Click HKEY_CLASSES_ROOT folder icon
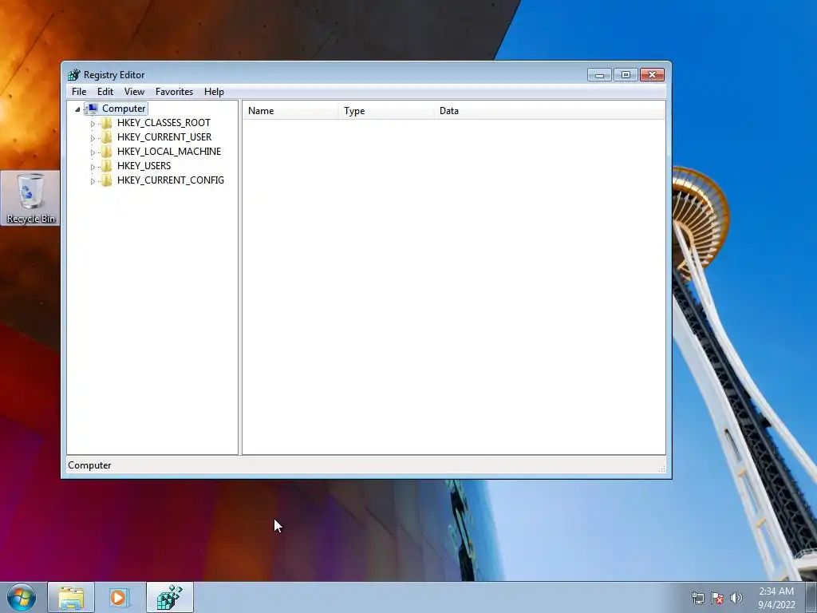This screenshot has width=817, height=613. click(x=107, y=123)
